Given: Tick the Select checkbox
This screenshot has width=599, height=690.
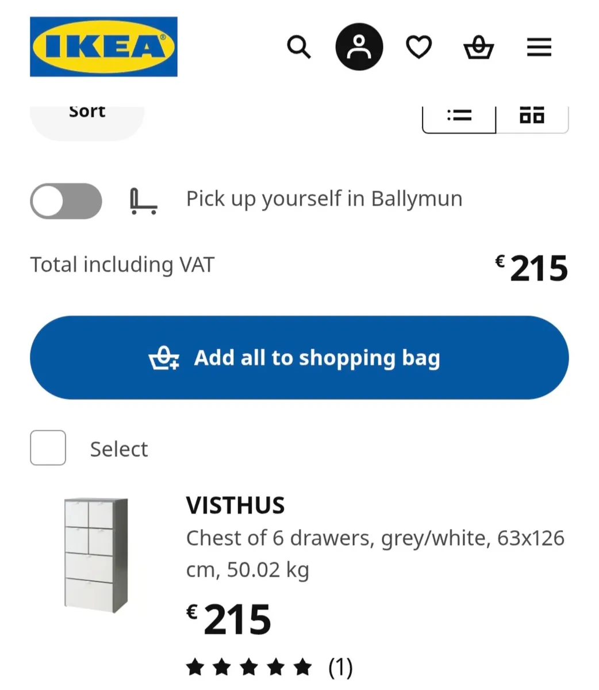Looking at the screenshot, I should [48, 447].
